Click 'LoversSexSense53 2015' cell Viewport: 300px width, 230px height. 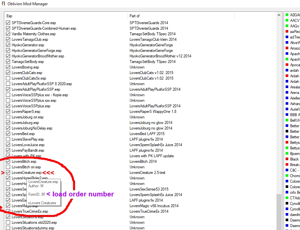(149, 189)
